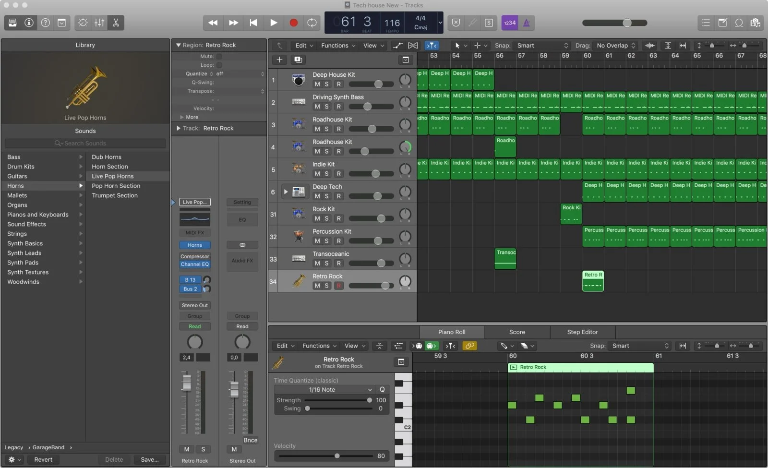
Task: Click the Smart Controls dial icon
Action: [x=83, y=23]
